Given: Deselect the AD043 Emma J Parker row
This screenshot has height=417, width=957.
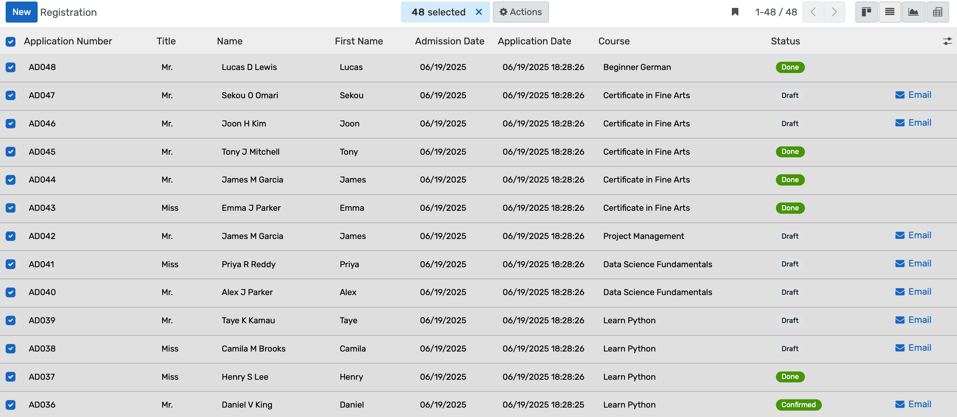Looking at the screenshot, I should click(x=11, y=208).
